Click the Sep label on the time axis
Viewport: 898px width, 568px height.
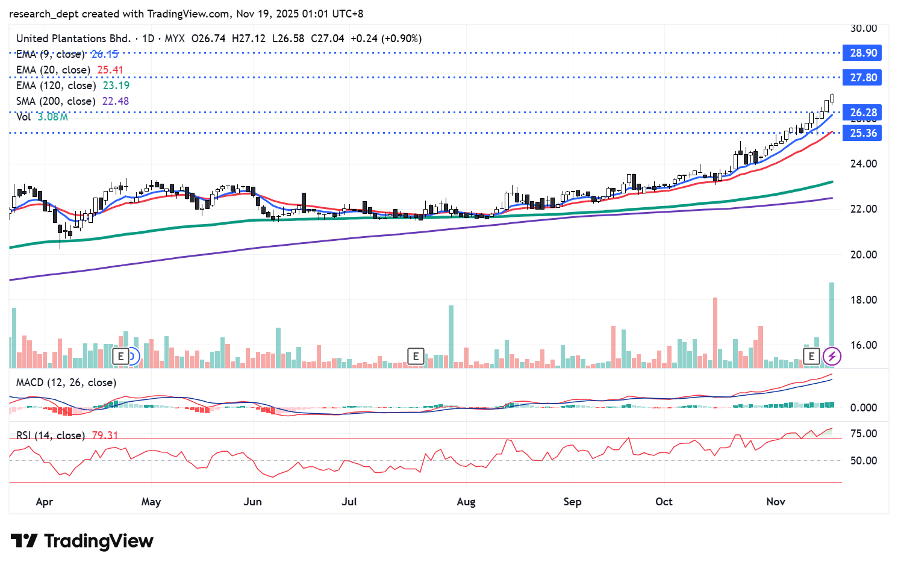coord(572,502)
